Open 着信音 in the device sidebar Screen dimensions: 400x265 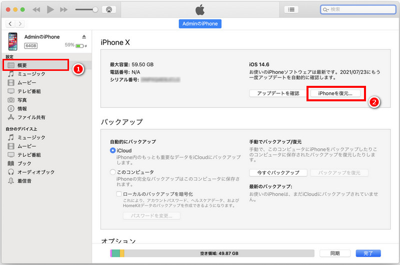point(19,181)
